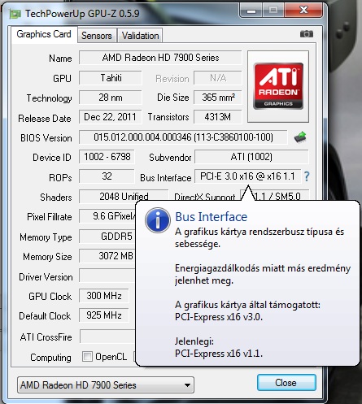362x404 pixels.
Task: Click the Shaders field 2048 Unified
Action: click(x=124, y=196)
